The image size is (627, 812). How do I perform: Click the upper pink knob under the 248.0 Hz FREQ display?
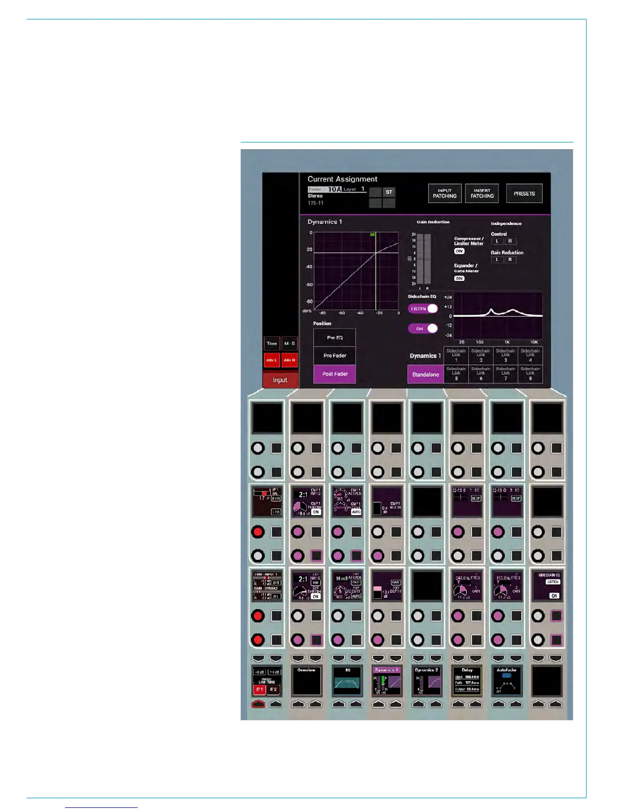(458, 616)
